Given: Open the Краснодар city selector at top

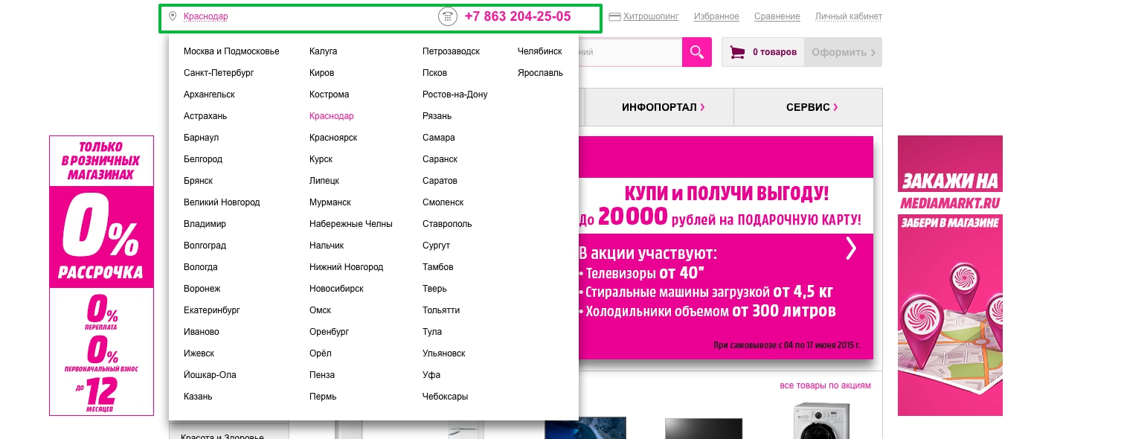Looking at the screenshot, I should pos(206,16).
